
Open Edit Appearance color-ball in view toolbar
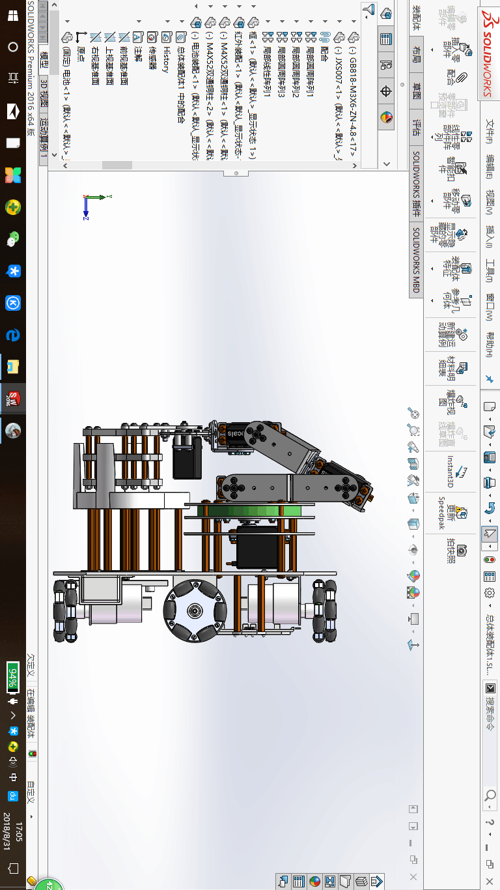(413, 576)
